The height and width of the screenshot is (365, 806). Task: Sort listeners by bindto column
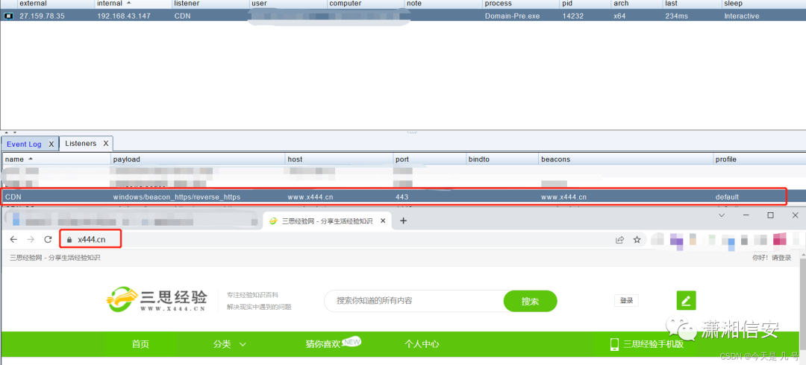coord(502,159)
